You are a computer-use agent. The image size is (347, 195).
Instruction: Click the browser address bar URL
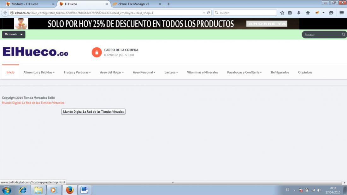(x=84, y=13)
